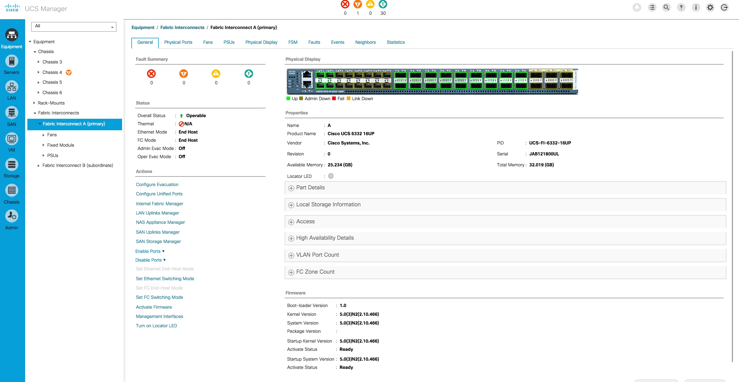The height and width of the screenshot is (382, 739).
Task: Switch to the Statistics tab
Action: coord(395,42)
